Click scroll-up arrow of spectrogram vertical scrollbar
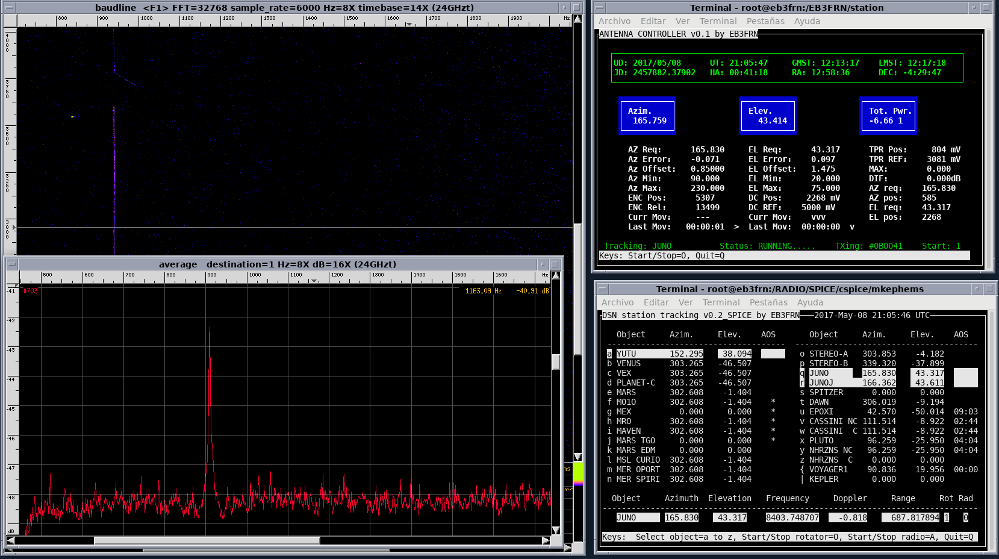 [x=577, y=19]
